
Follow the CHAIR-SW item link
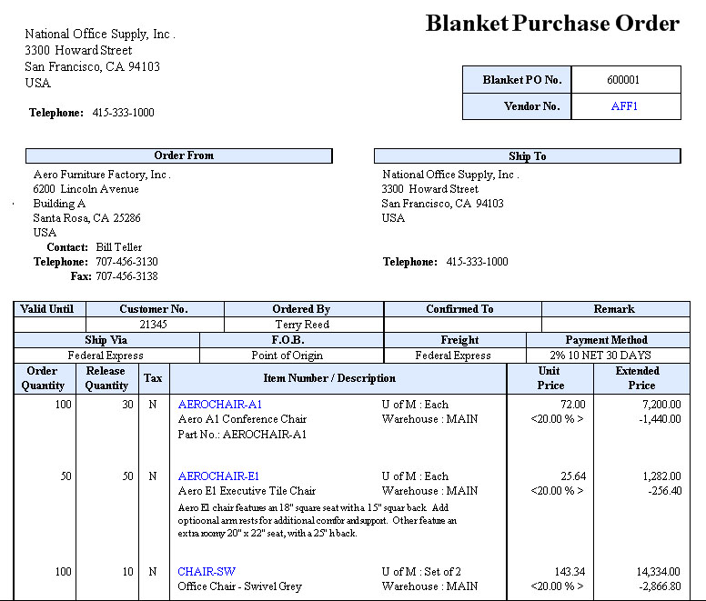tap(207, 572)
